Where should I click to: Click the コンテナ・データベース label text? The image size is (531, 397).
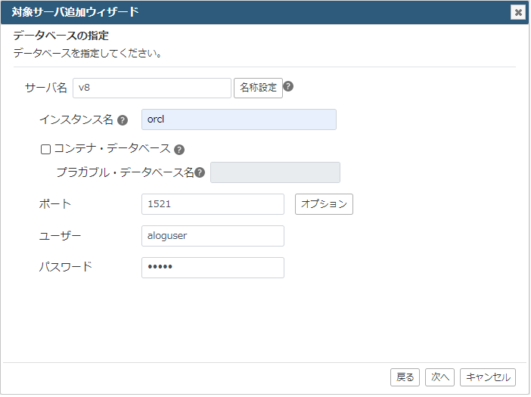tap(112, 148)
